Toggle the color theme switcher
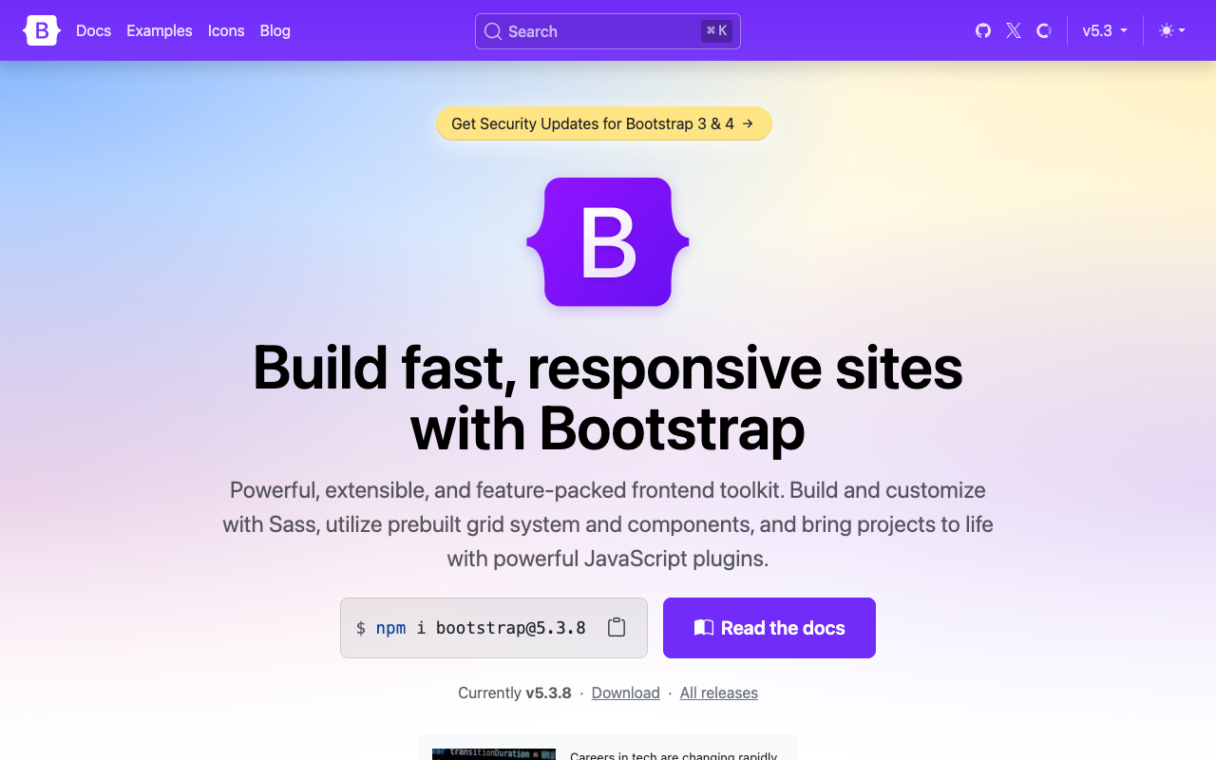Screen dimensions: 1216x760 1170,30
